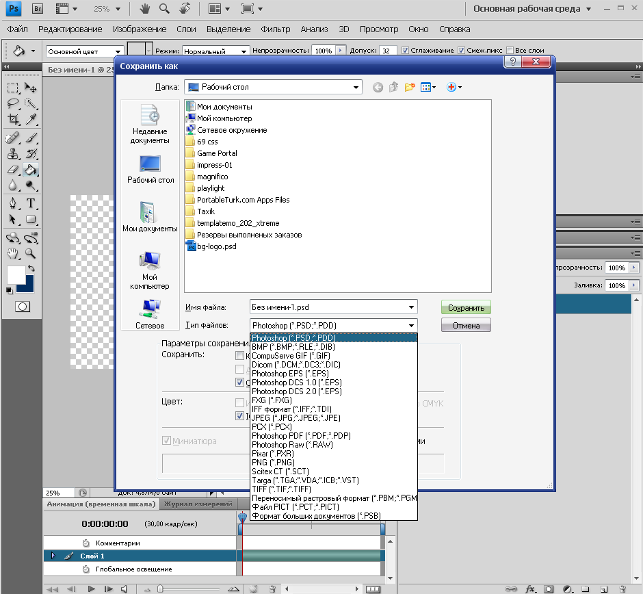This screenshot has width=643, height=594.
Task: Click tolerance Допуск value field
Action: pyautogui.click(x=388, y=51)
